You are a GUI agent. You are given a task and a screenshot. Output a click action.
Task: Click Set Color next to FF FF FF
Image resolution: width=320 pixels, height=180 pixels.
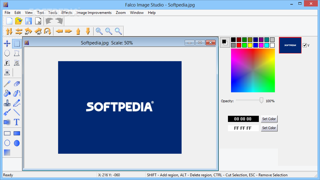click(x=269, y=128)
